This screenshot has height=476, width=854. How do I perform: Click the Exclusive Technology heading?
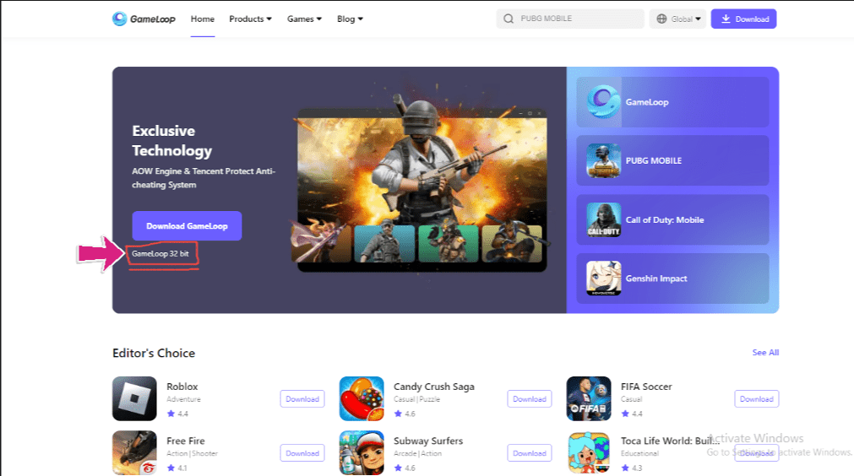coord(171,141)
